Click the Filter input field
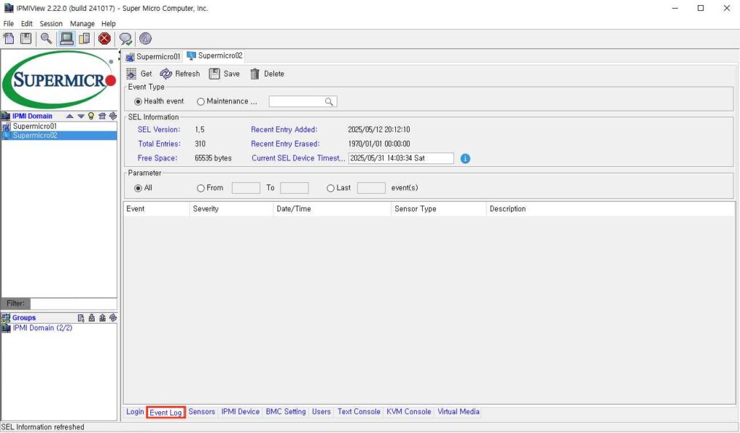 (x=74, y=304)
